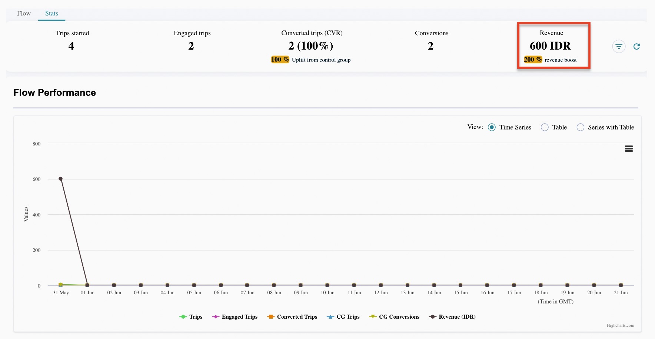This screenshot has width=655, height=339.
Task: Toggle Converted Trips legend item
Action: tap(292, 317)
